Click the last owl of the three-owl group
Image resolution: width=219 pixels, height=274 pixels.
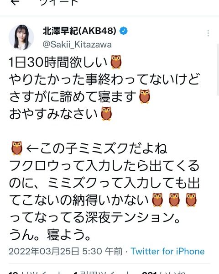click(x=191, y=200)
